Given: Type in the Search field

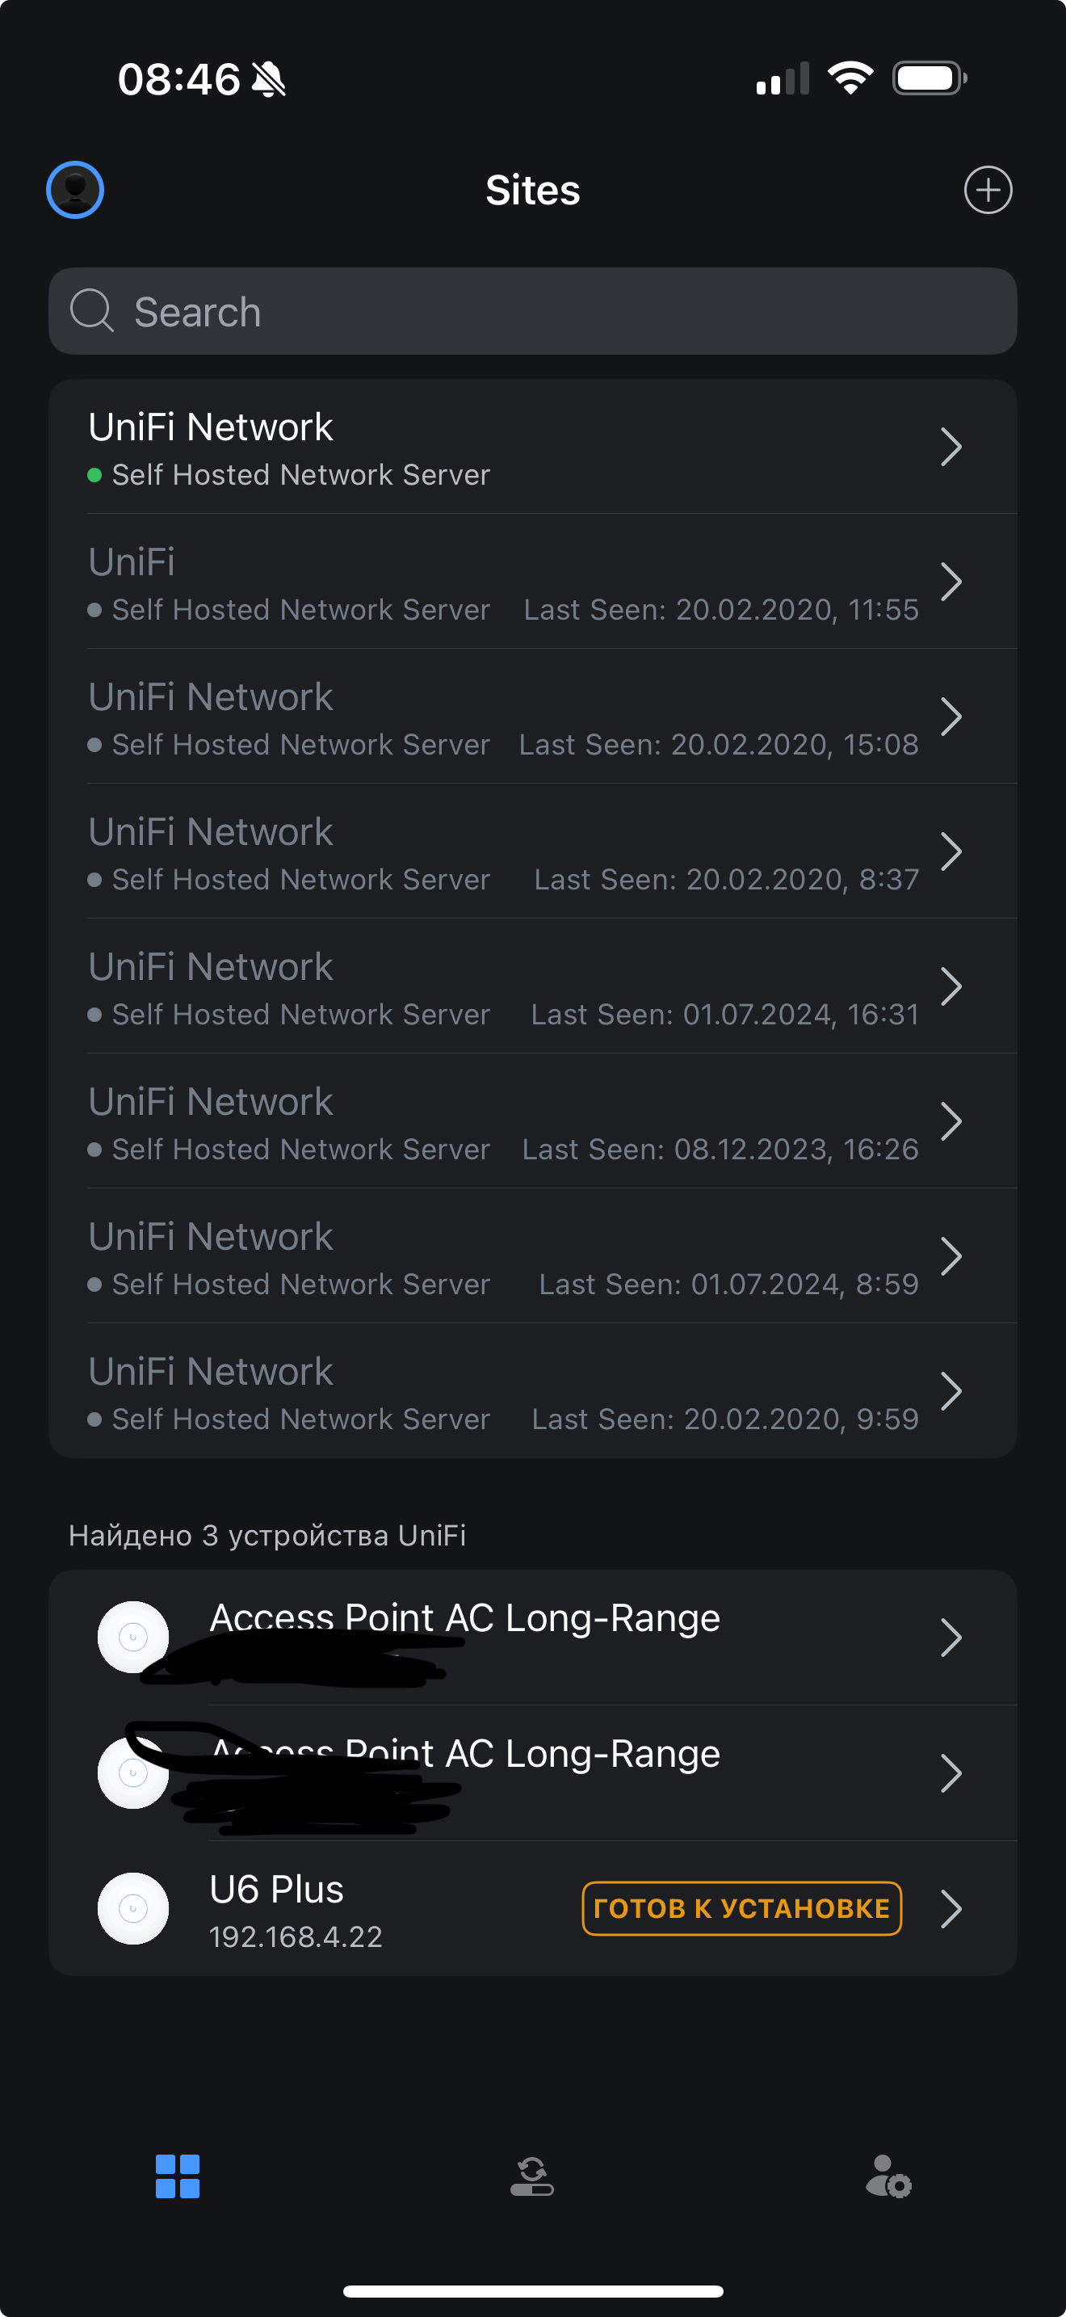Looking at the screenshot, I should coord(557,311).
